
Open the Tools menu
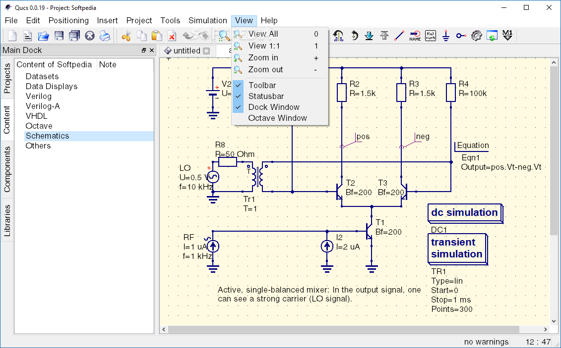click(x=170, y=21)
